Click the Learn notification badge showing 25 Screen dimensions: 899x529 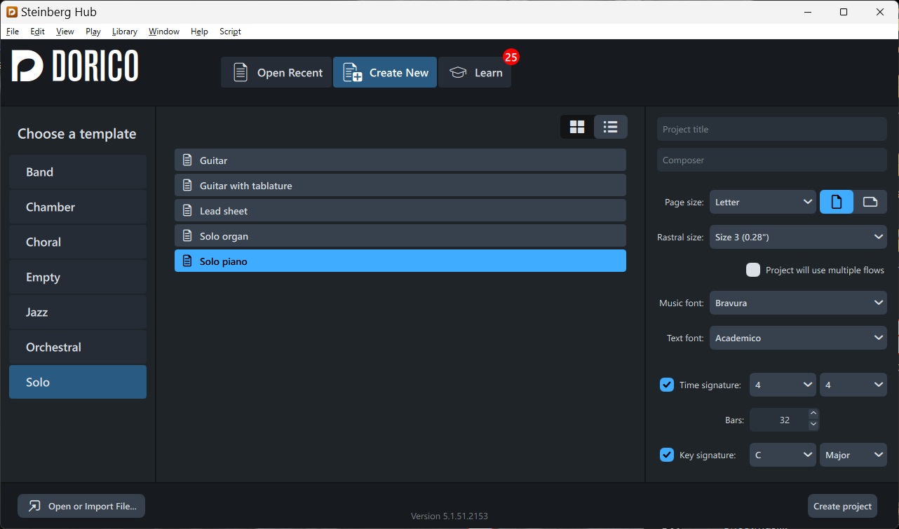511,57
